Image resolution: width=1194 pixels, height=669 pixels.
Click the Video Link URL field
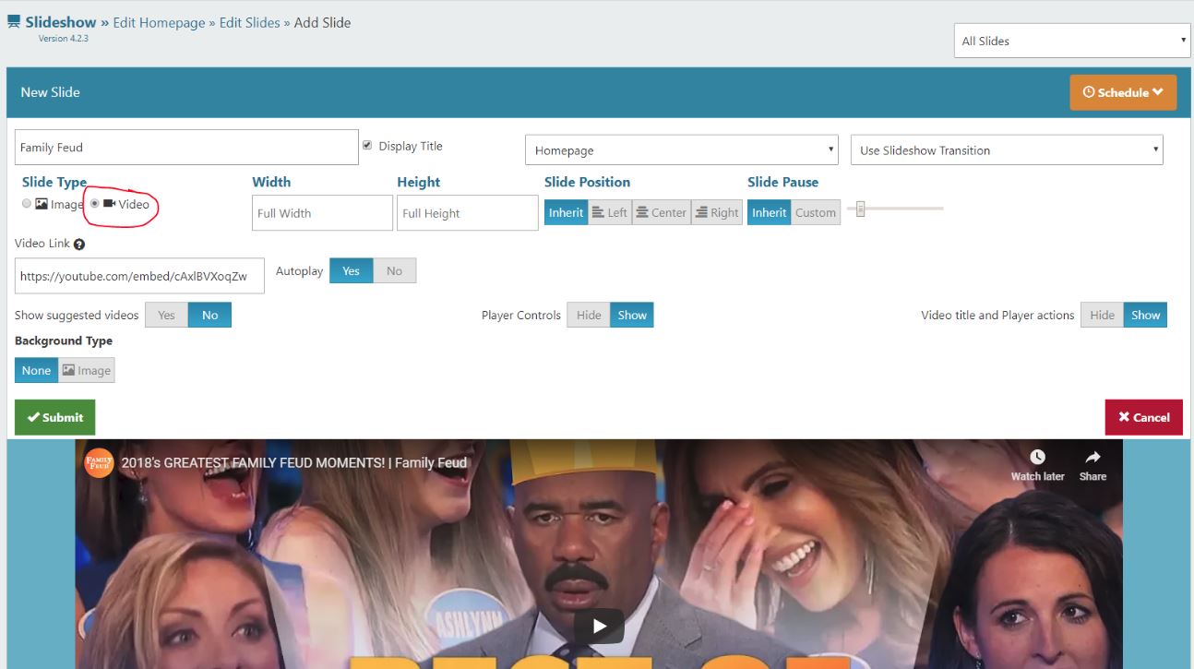pos(139,276)
